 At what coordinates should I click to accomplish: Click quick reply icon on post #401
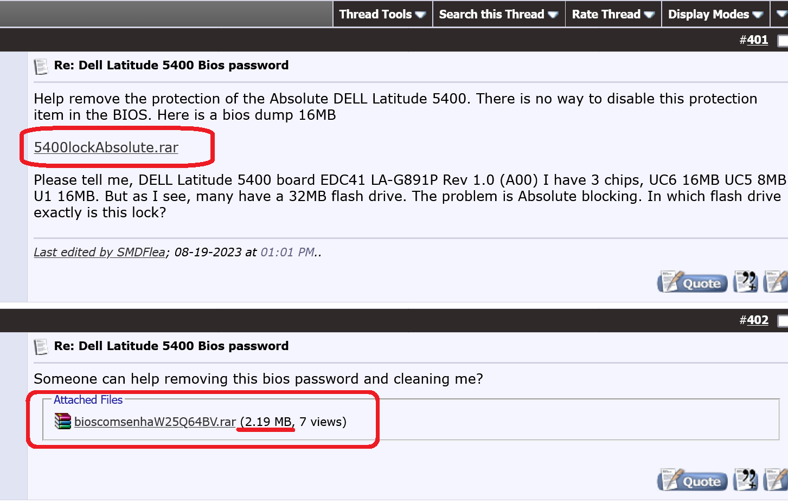776,282
